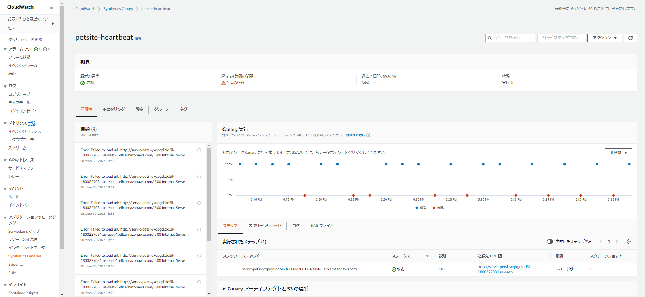645x297 pixels.
Task: Click the 成功 legend blue dot
Action: click(x=417, y=208)
